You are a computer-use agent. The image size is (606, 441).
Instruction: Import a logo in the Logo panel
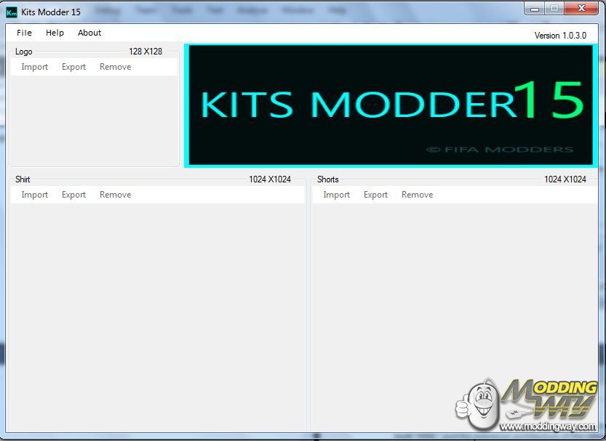[34, 67]
